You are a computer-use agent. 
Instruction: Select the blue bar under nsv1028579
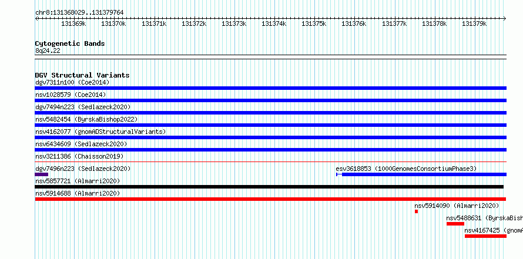pyautogui.click(x=270, y=100)
